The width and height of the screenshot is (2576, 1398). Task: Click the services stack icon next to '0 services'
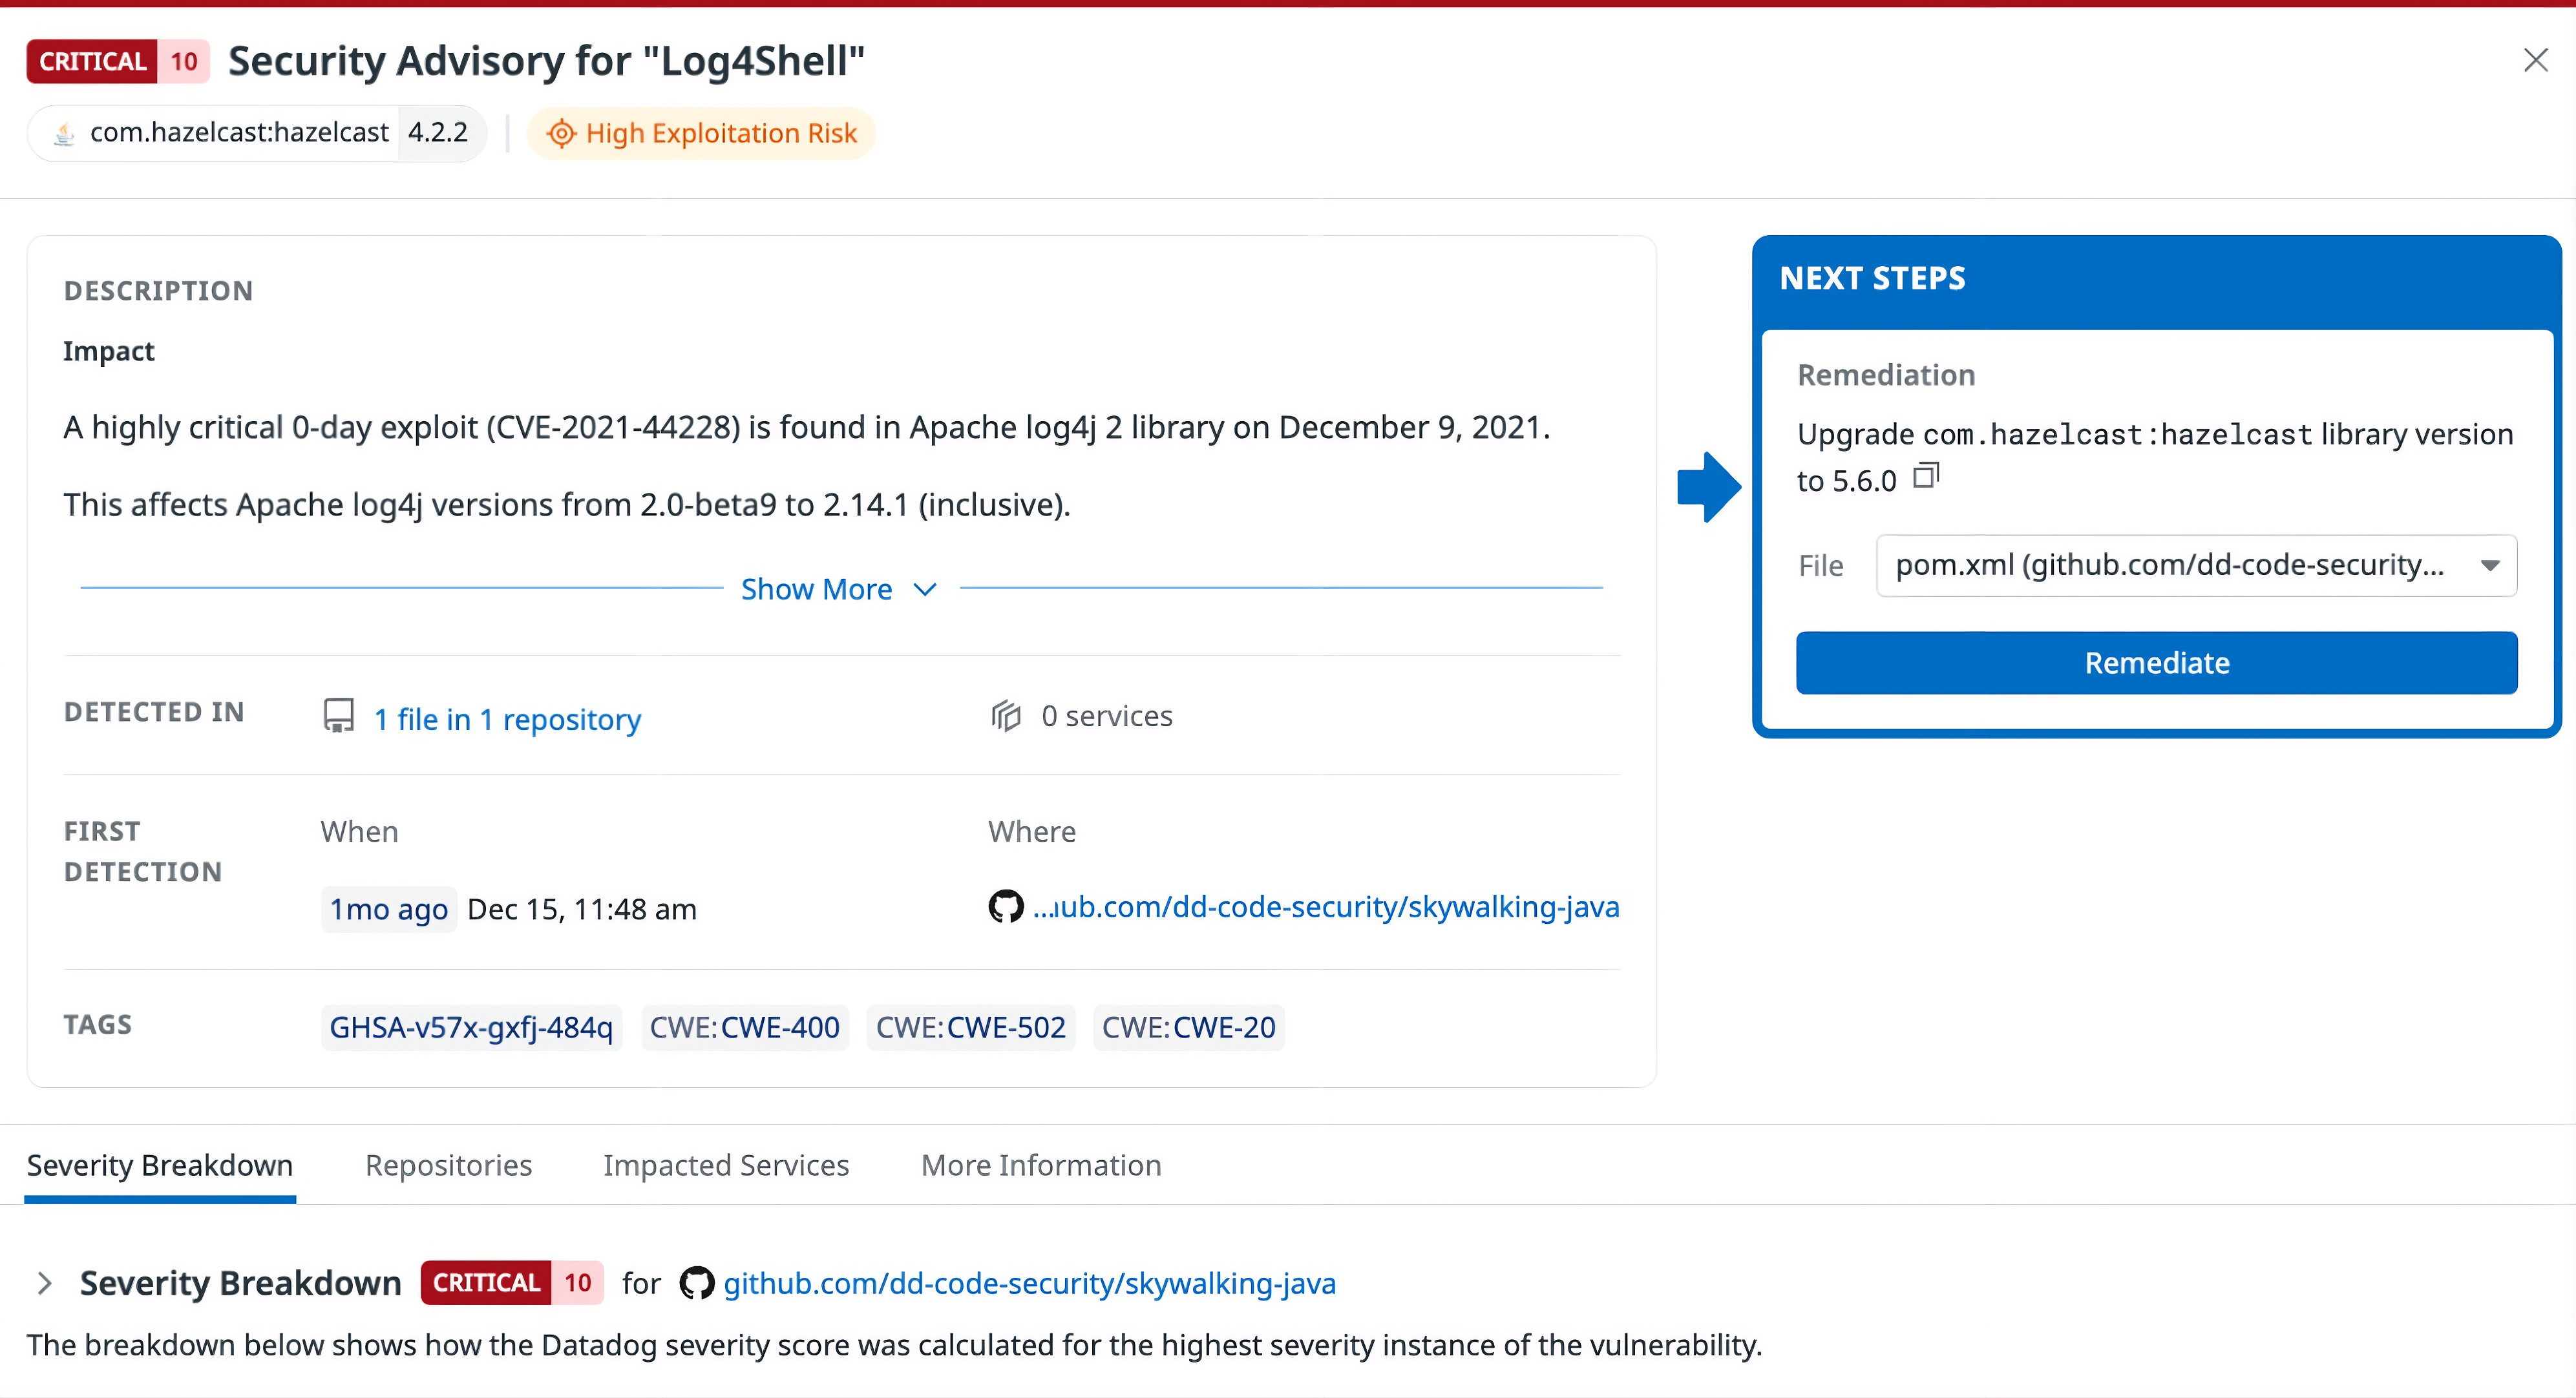coord(1006,716)
